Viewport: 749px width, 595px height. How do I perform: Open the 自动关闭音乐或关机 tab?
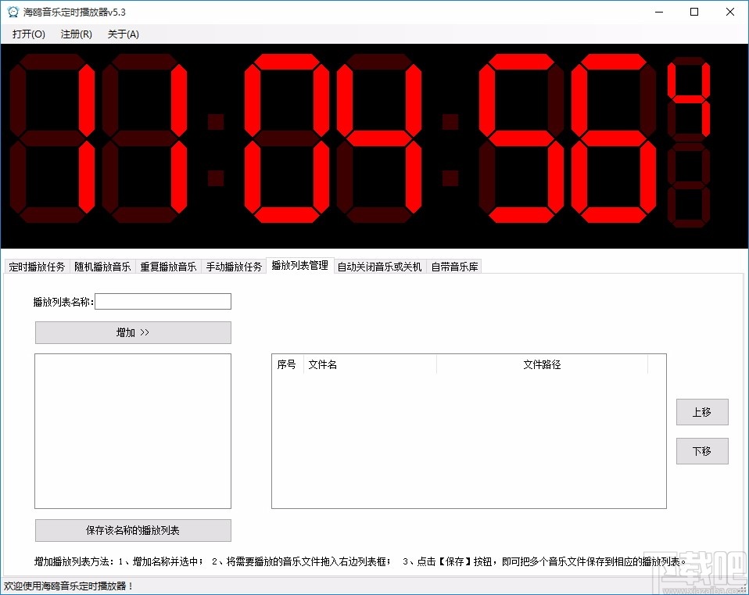tap(380, 266)
